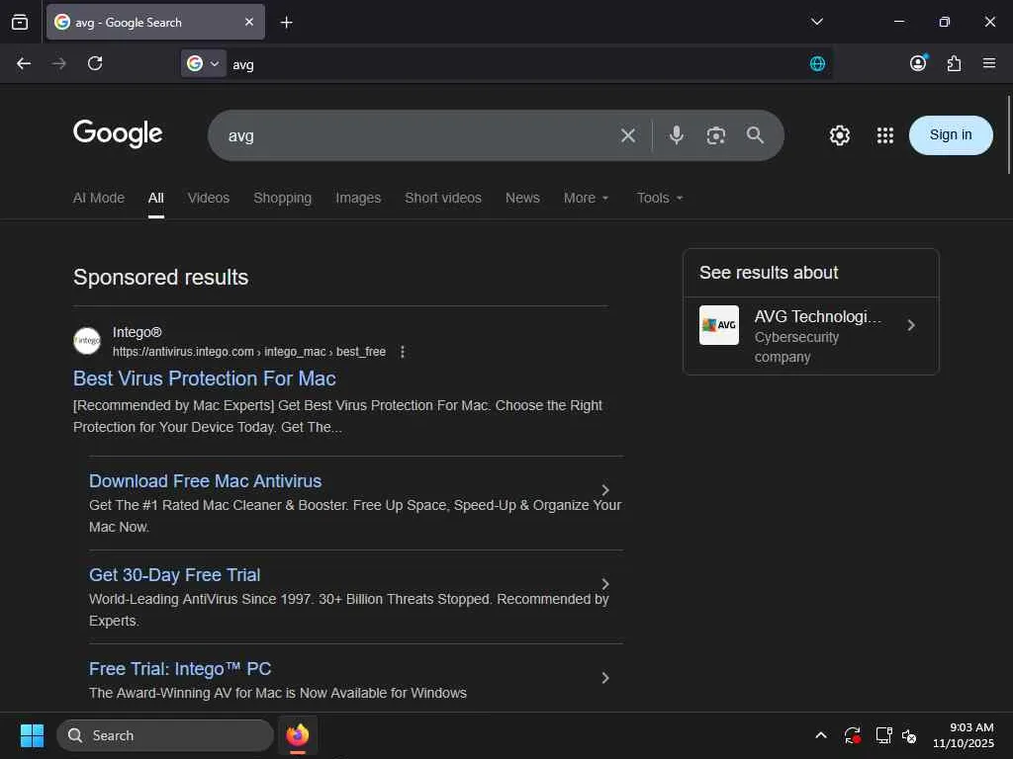Show hidden system tray icons
This screenshot has width=1013, height=759.
820,735
